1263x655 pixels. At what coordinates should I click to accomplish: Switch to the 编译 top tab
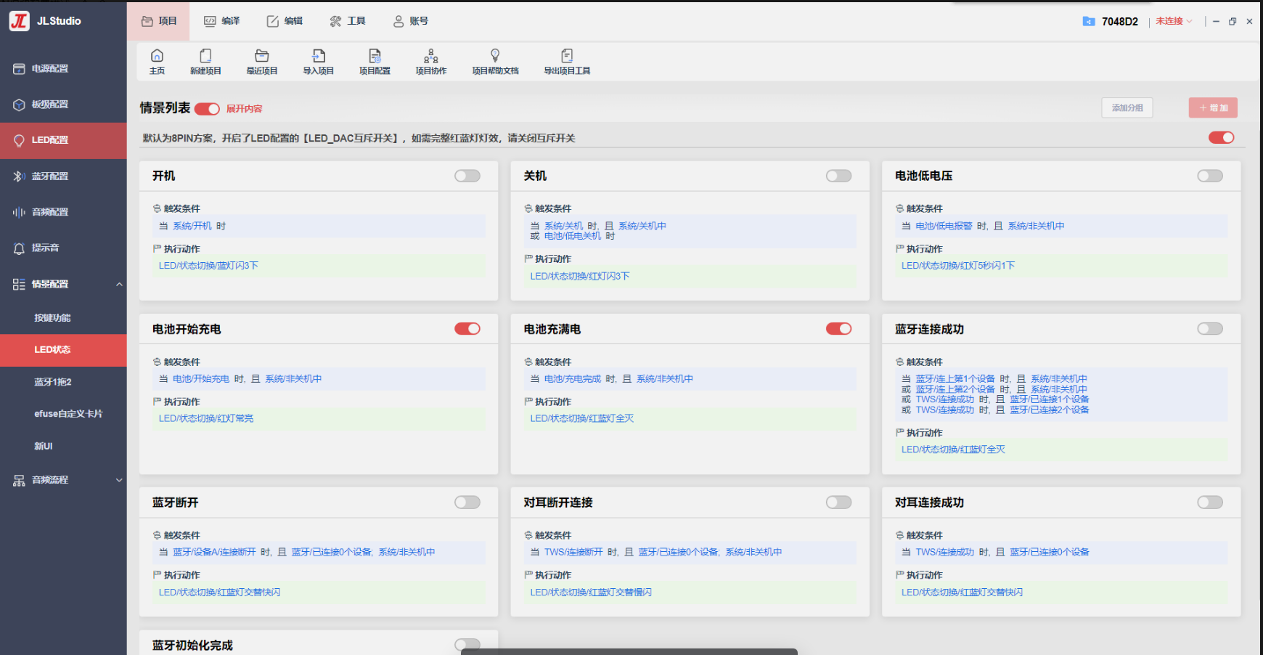[221, 21]
